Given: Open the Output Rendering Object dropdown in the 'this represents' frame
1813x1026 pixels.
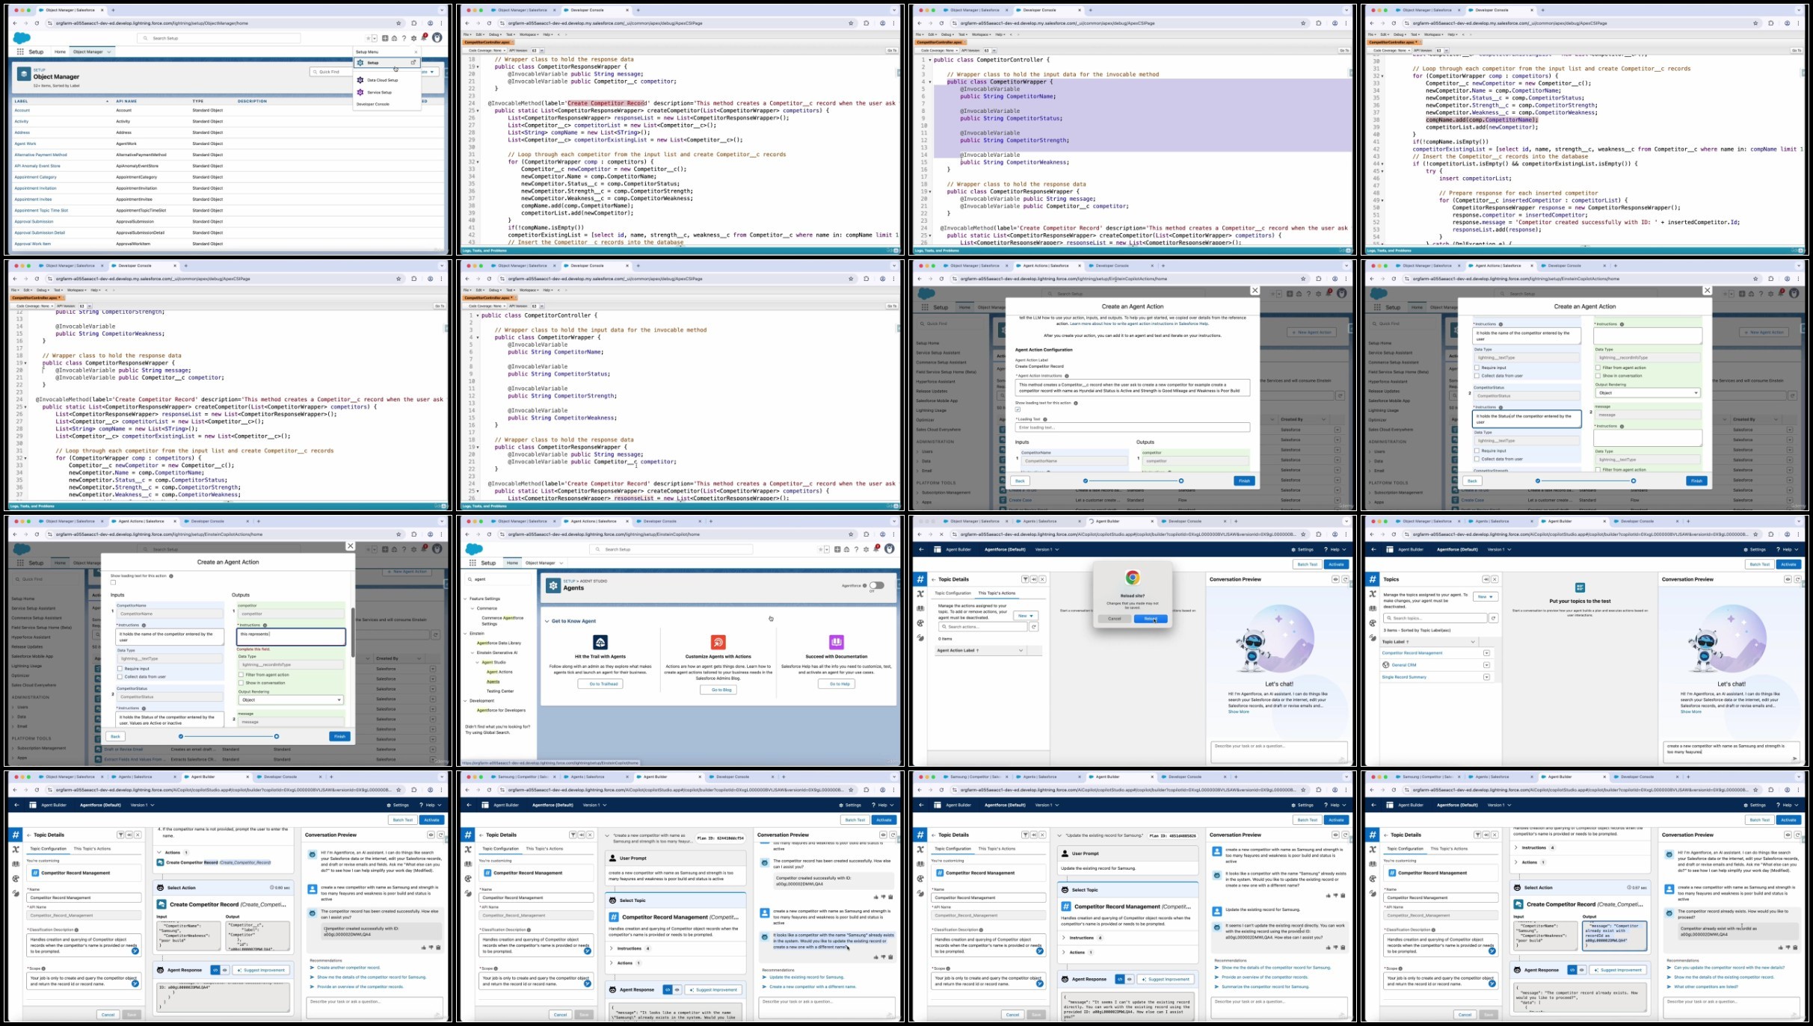Looking at the screenshot, I should point(291,700).
